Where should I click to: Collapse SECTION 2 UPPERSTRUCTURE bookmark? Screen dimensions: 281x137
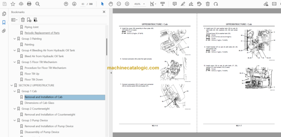click(x=12, y=85)
